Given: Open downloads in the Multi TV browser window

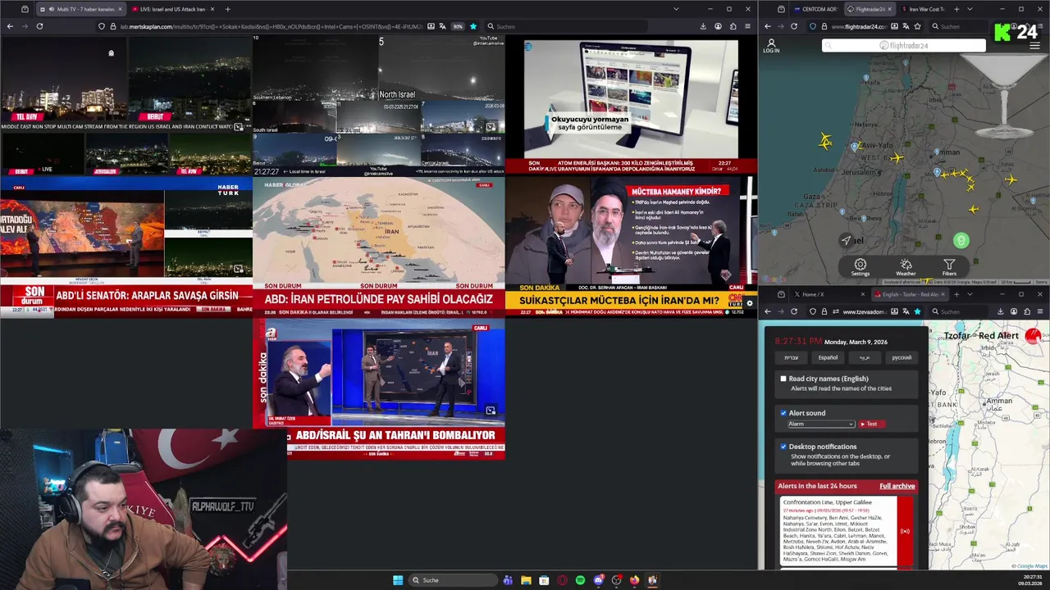Looking at the screenshot, I should click(703, 26).
